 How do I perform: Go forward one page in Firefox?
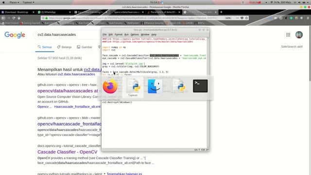9,18
